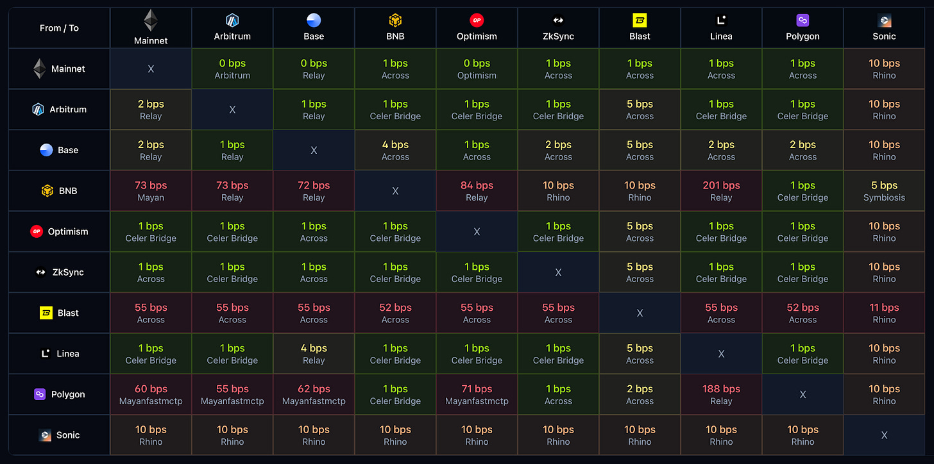
Task: Click the X cell in the Mainnet row
Action: point(151,69)
